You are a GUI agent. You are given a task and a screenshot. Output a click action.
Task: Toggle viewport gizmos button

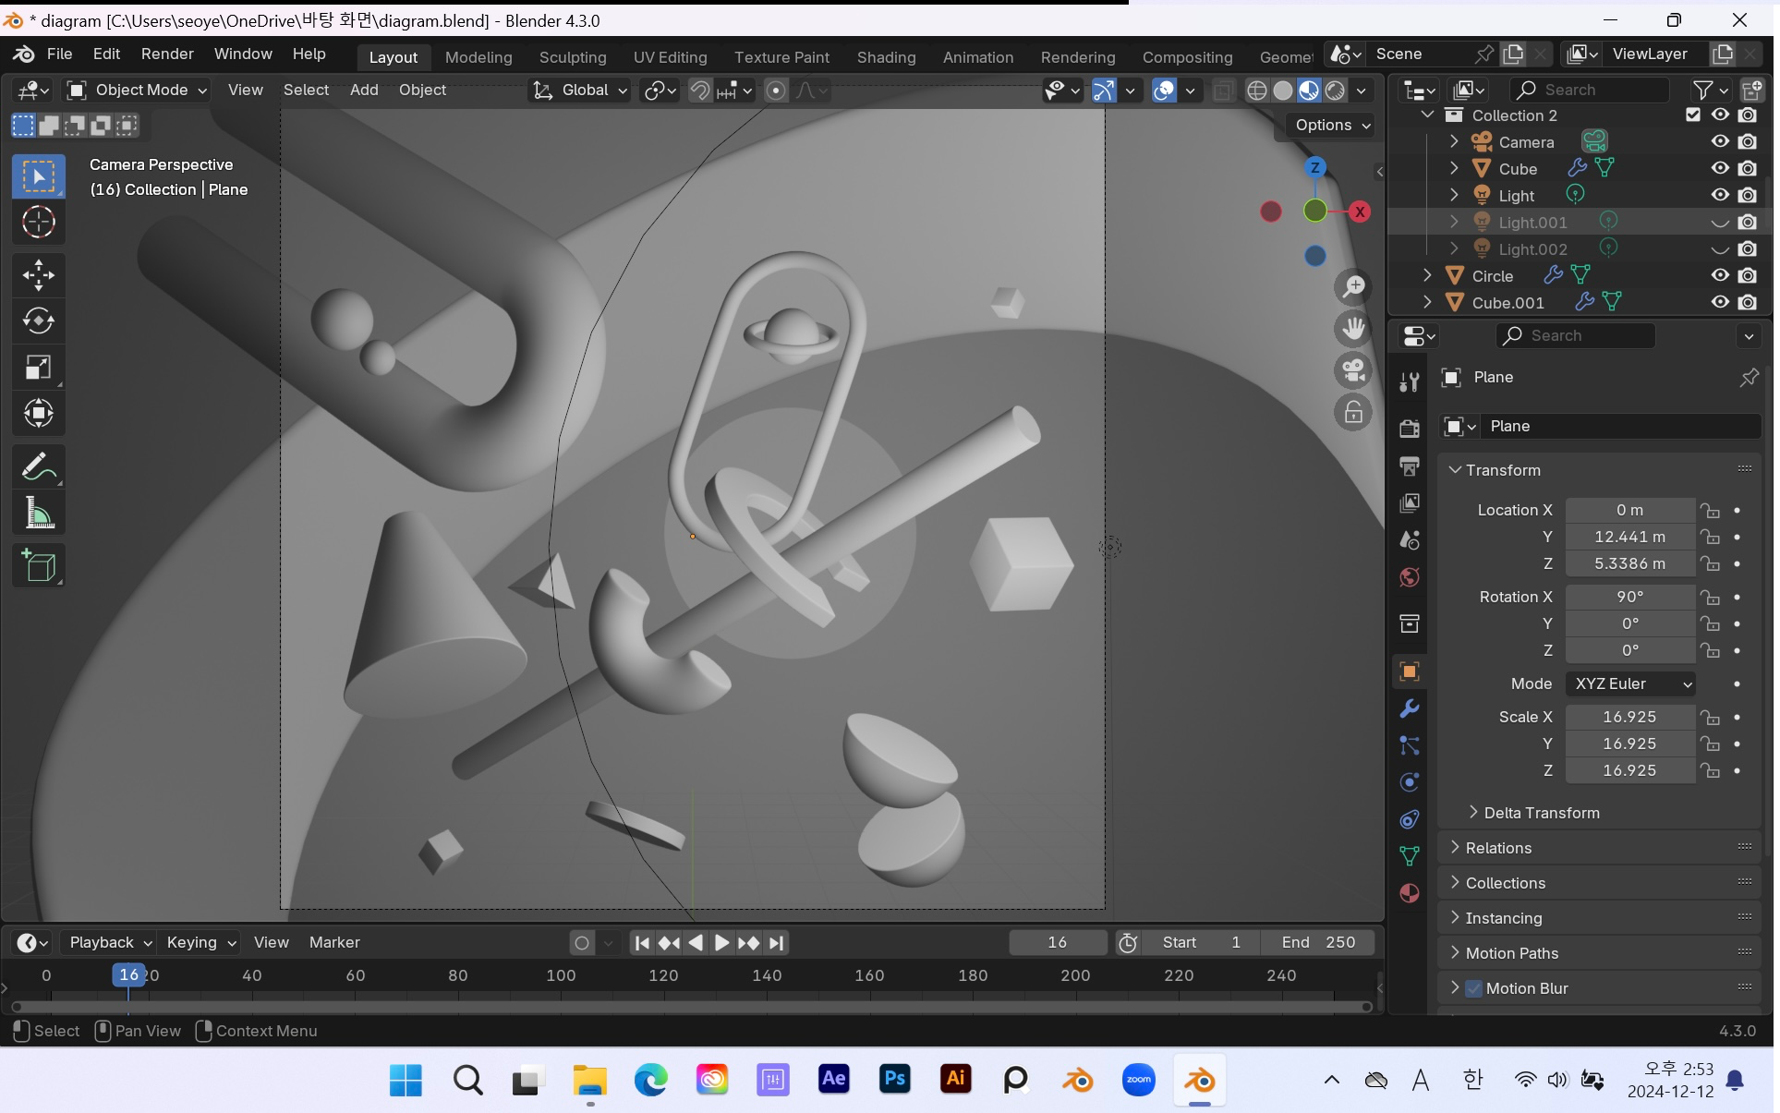coord(1104,91)
